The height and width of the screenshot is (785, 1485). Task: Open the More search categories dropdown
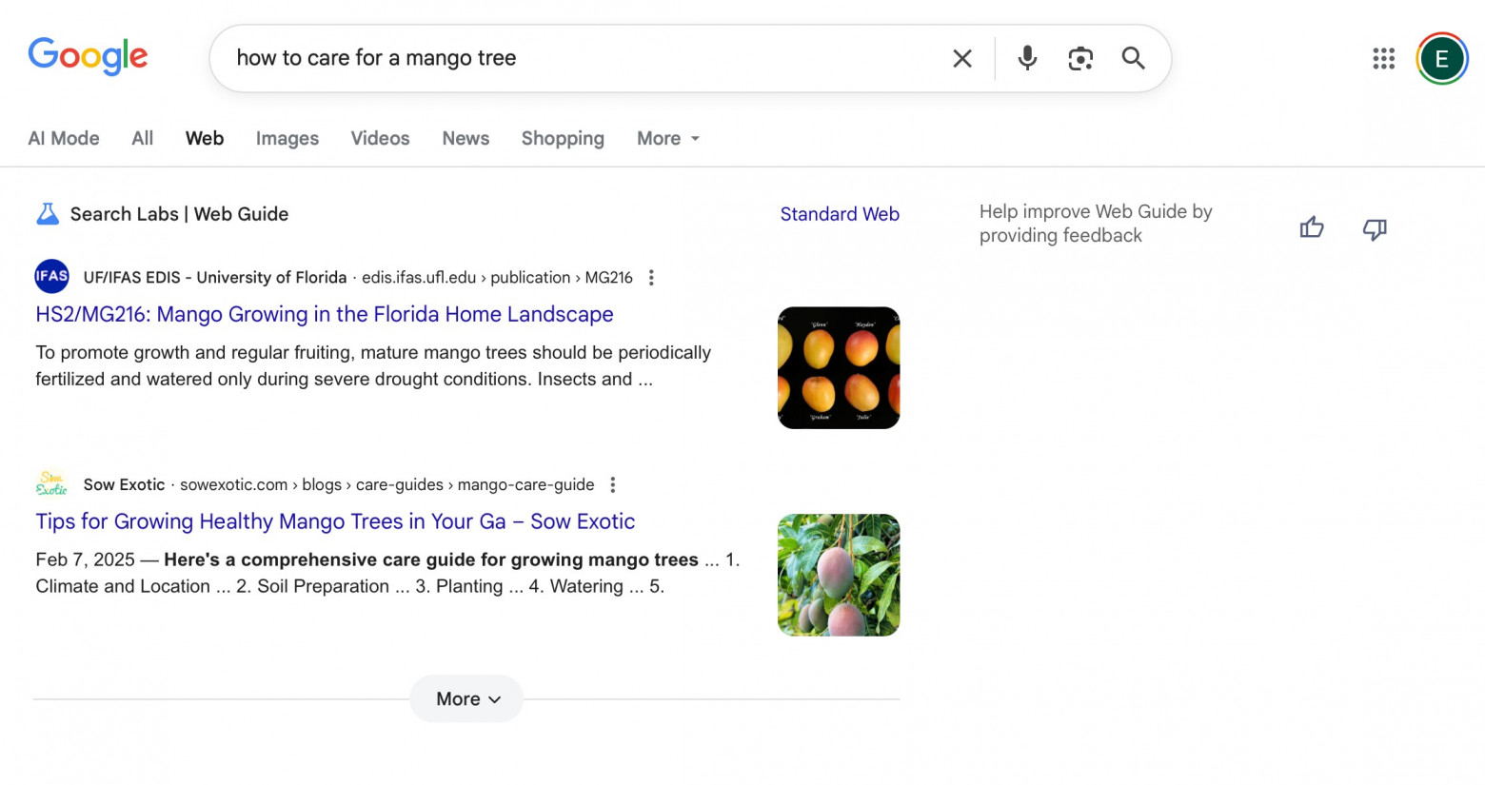(x=667, y=138)
